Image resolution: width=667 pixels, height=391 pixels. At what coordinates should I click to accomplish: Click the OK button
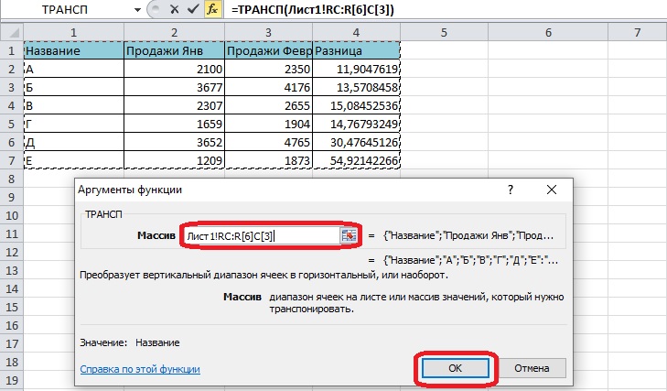pyautogui.click(x=455, y=368)
